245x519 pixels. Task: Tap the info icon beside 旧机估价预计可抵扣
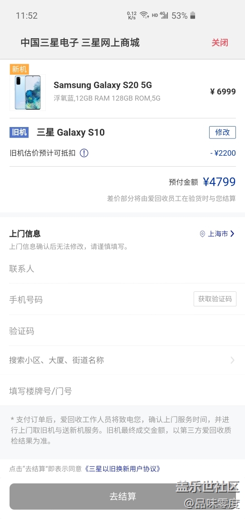[84, 153]
